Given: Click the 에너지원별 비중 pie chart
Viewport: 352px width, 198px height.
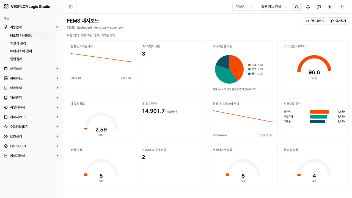Looking at the screenshot, I should (x=229, y=69).
